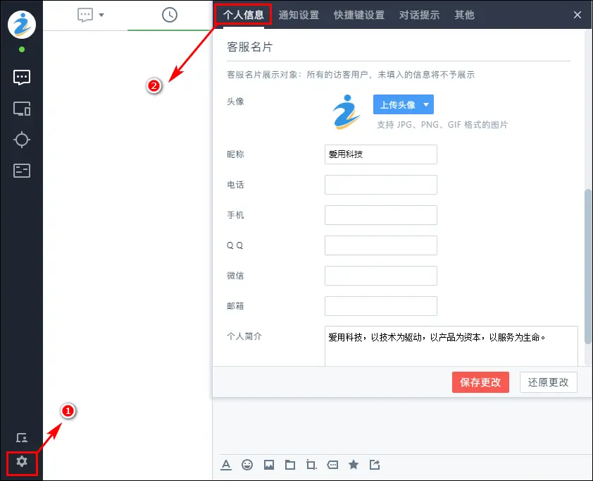The height and width of the screenshot is (481, 593).
Task: Open settings gear icon in sidebar
Action: coord(22,461)
